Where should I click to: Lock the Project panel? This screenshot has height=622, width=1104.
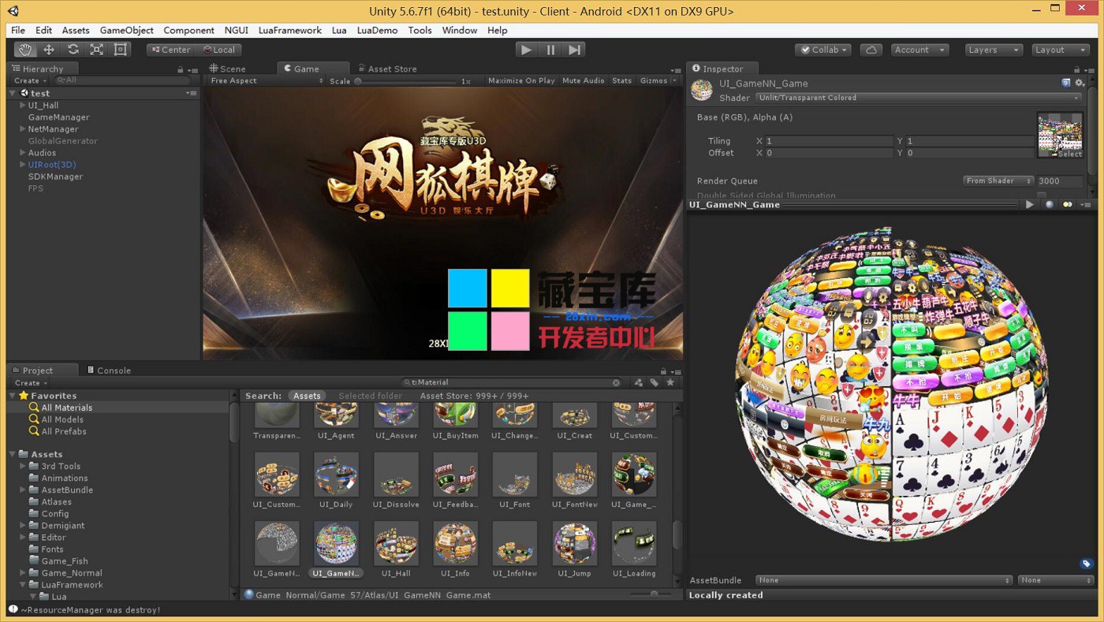(x=664, y=371)
